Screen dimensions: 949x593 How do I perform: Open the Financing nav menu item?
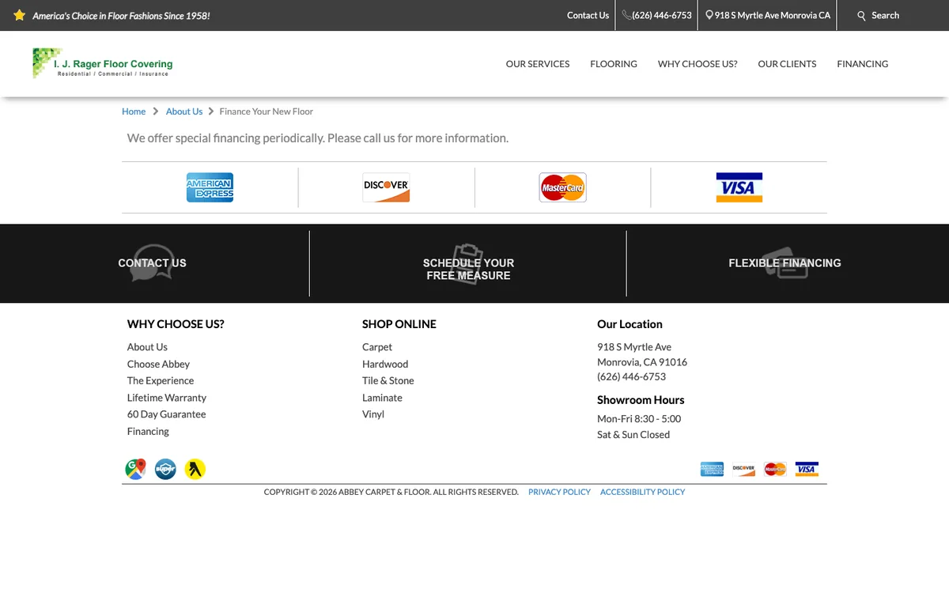(x=863, y=64)
